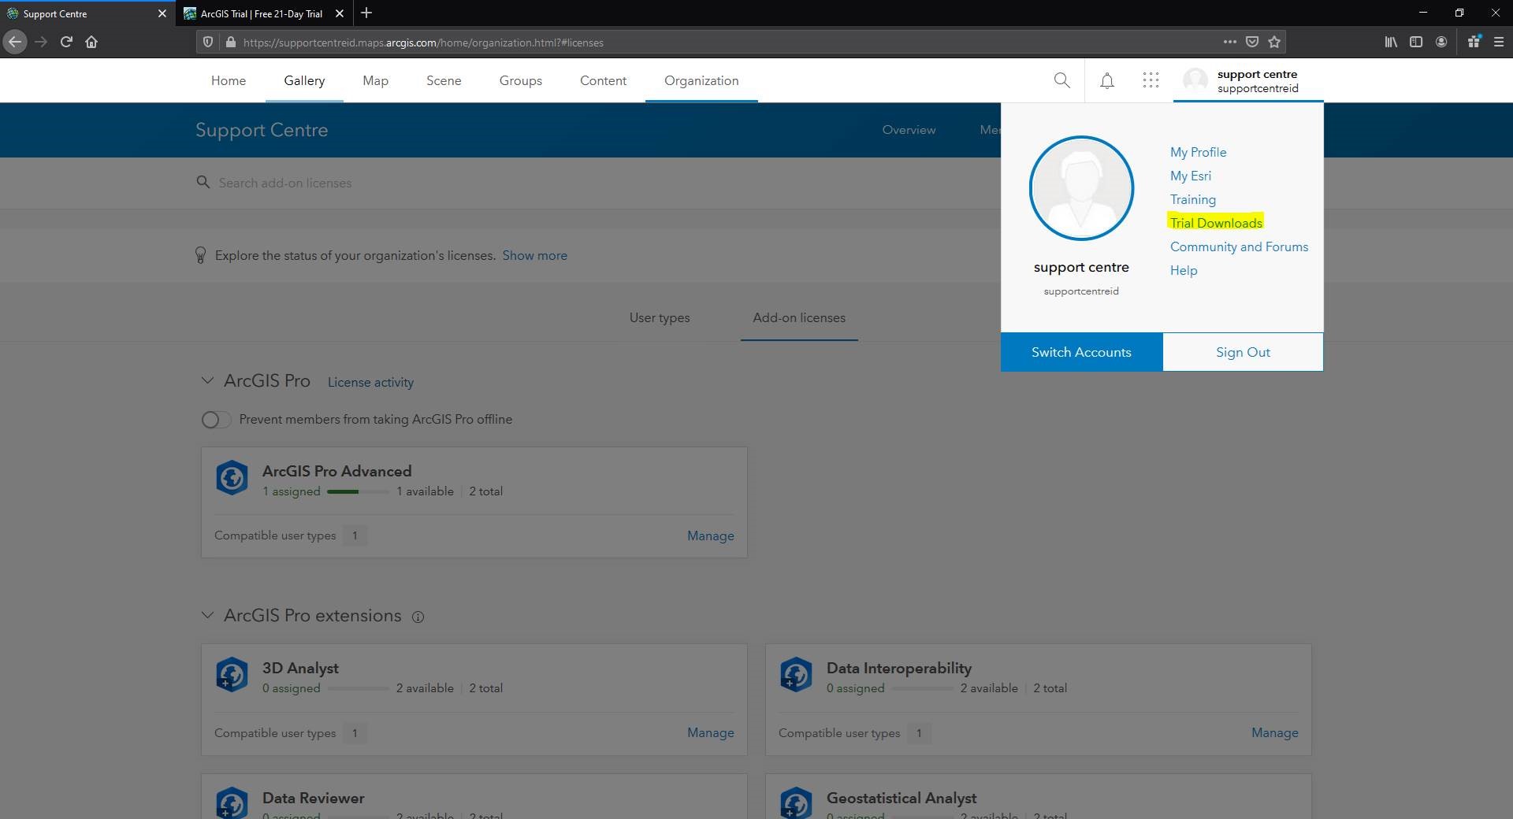Switch to the User types tab
Viewport: 1513px width, 819px height.
pyautogui.click(x=660, y=317)
